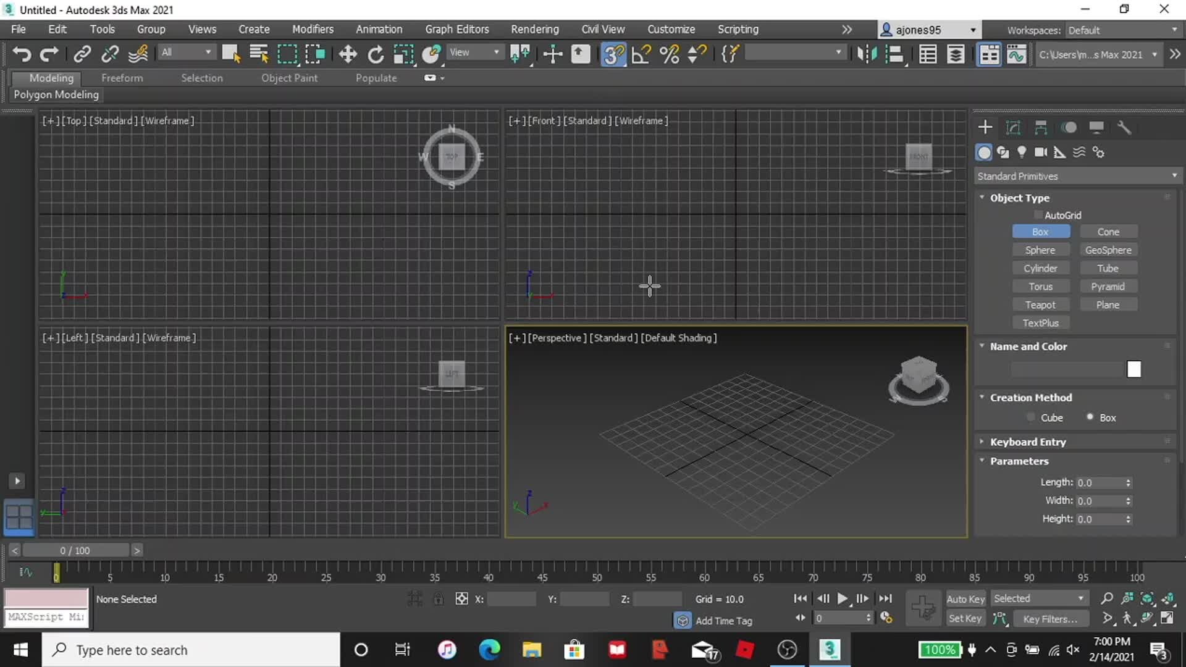Toggle Auto Key animation mode

pyautogui.click(x=965, y=598)
